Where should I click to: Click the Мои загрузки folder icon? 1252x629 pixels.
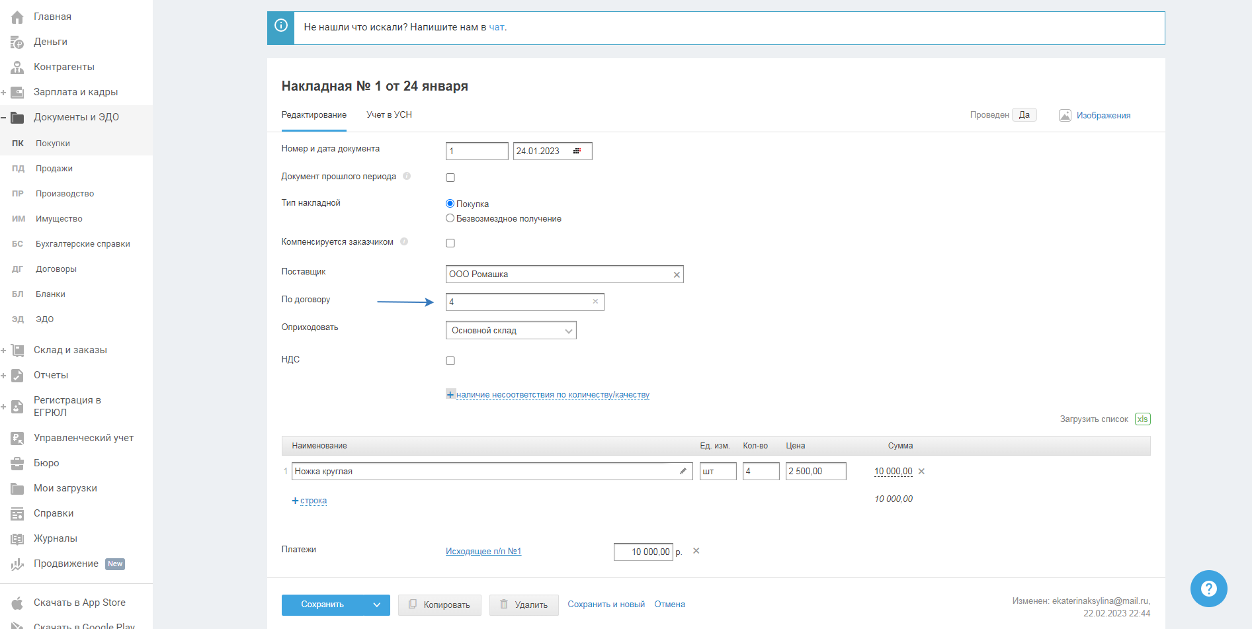[x=17, y=489]
